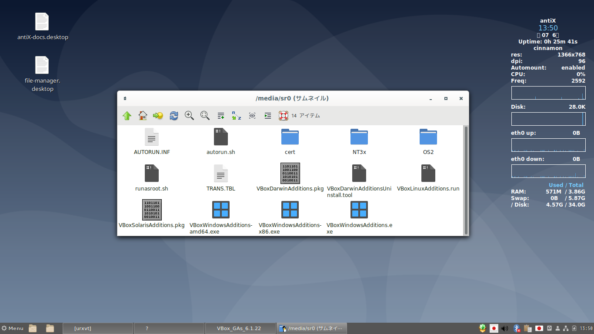Switch to the [urxvt] taskbar window
Image resolution: width=594 pixels, height=334 pixels.
(x=98, y=328)
